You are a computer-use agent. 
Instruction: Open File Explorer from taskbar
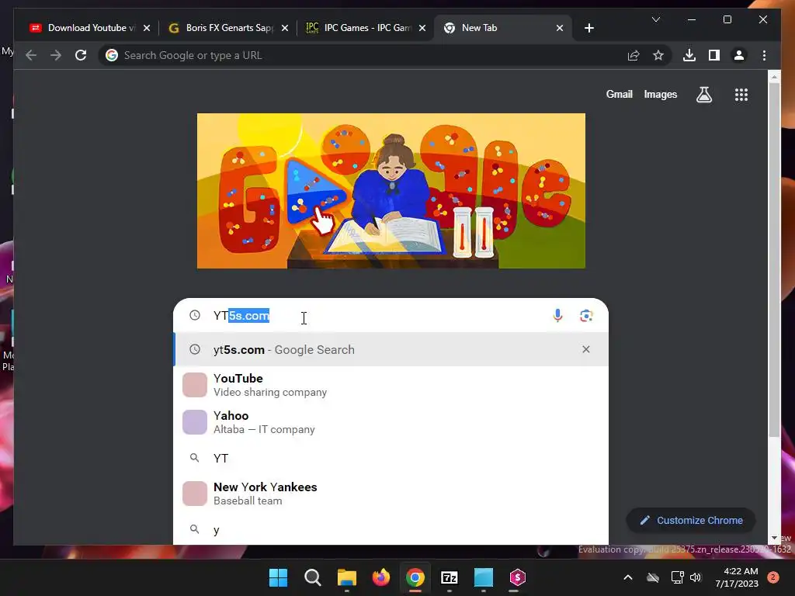click(347, 577)
